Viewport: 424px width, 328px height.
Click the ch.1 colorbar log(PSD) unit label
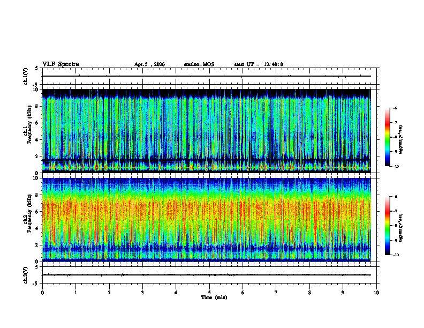click(400, 139)
